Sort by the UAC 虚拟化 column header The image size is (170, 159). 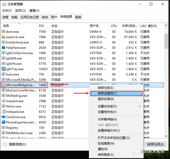(151, 26)
